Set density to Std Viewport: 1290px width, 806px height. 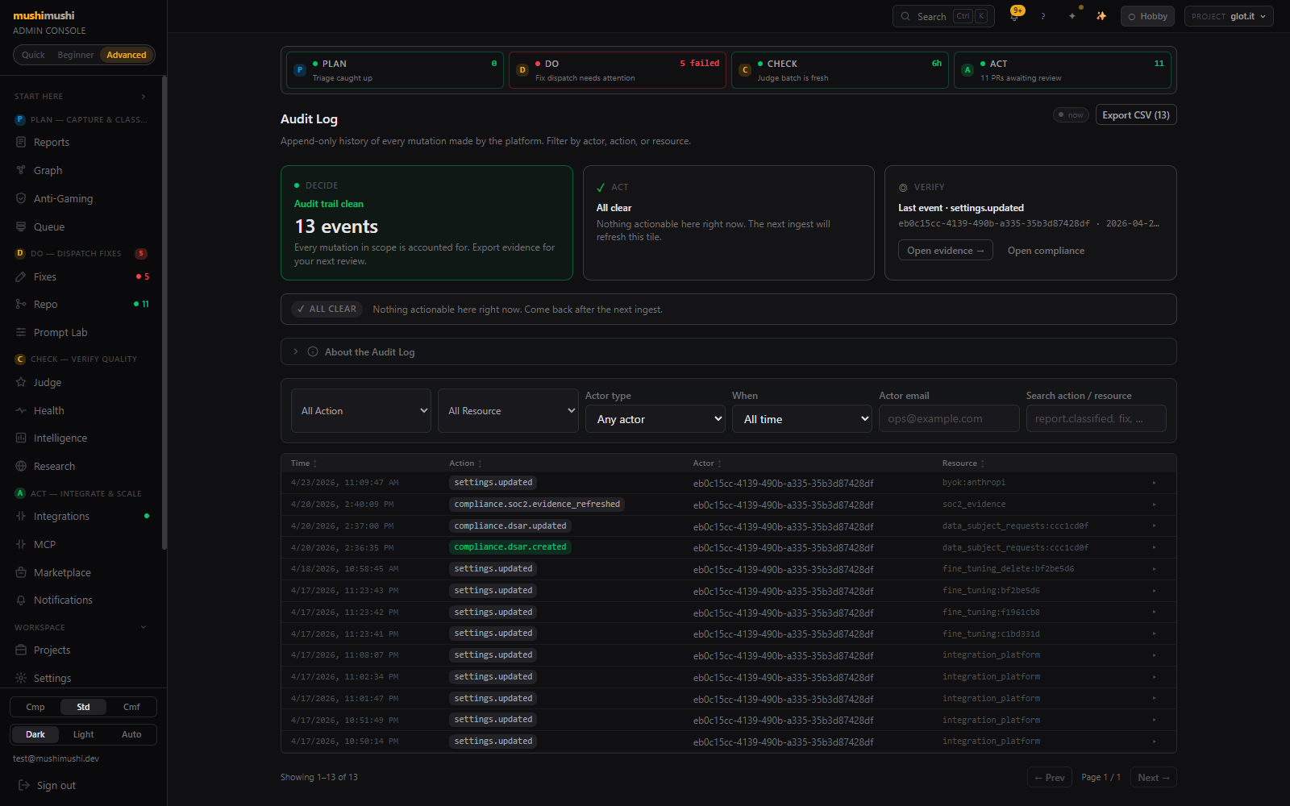tap(83, 707)
